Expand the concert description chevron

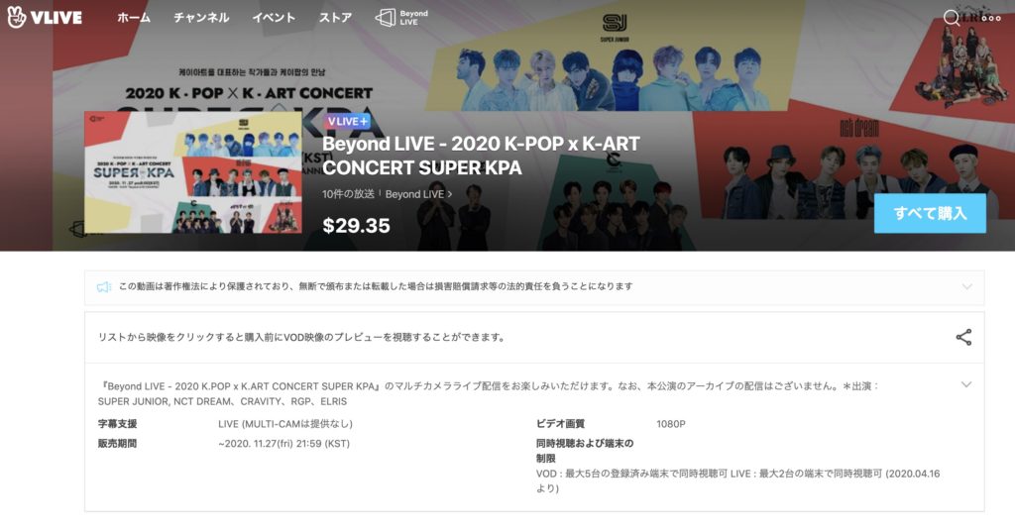(965, 384)
